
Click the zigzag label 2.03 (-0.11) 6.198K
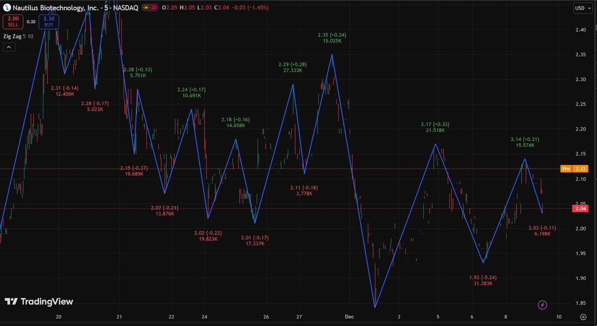(x=542, y=231)
